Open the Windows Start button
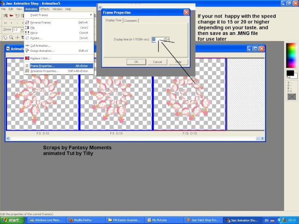299x224 pixels. coord(13,220)
